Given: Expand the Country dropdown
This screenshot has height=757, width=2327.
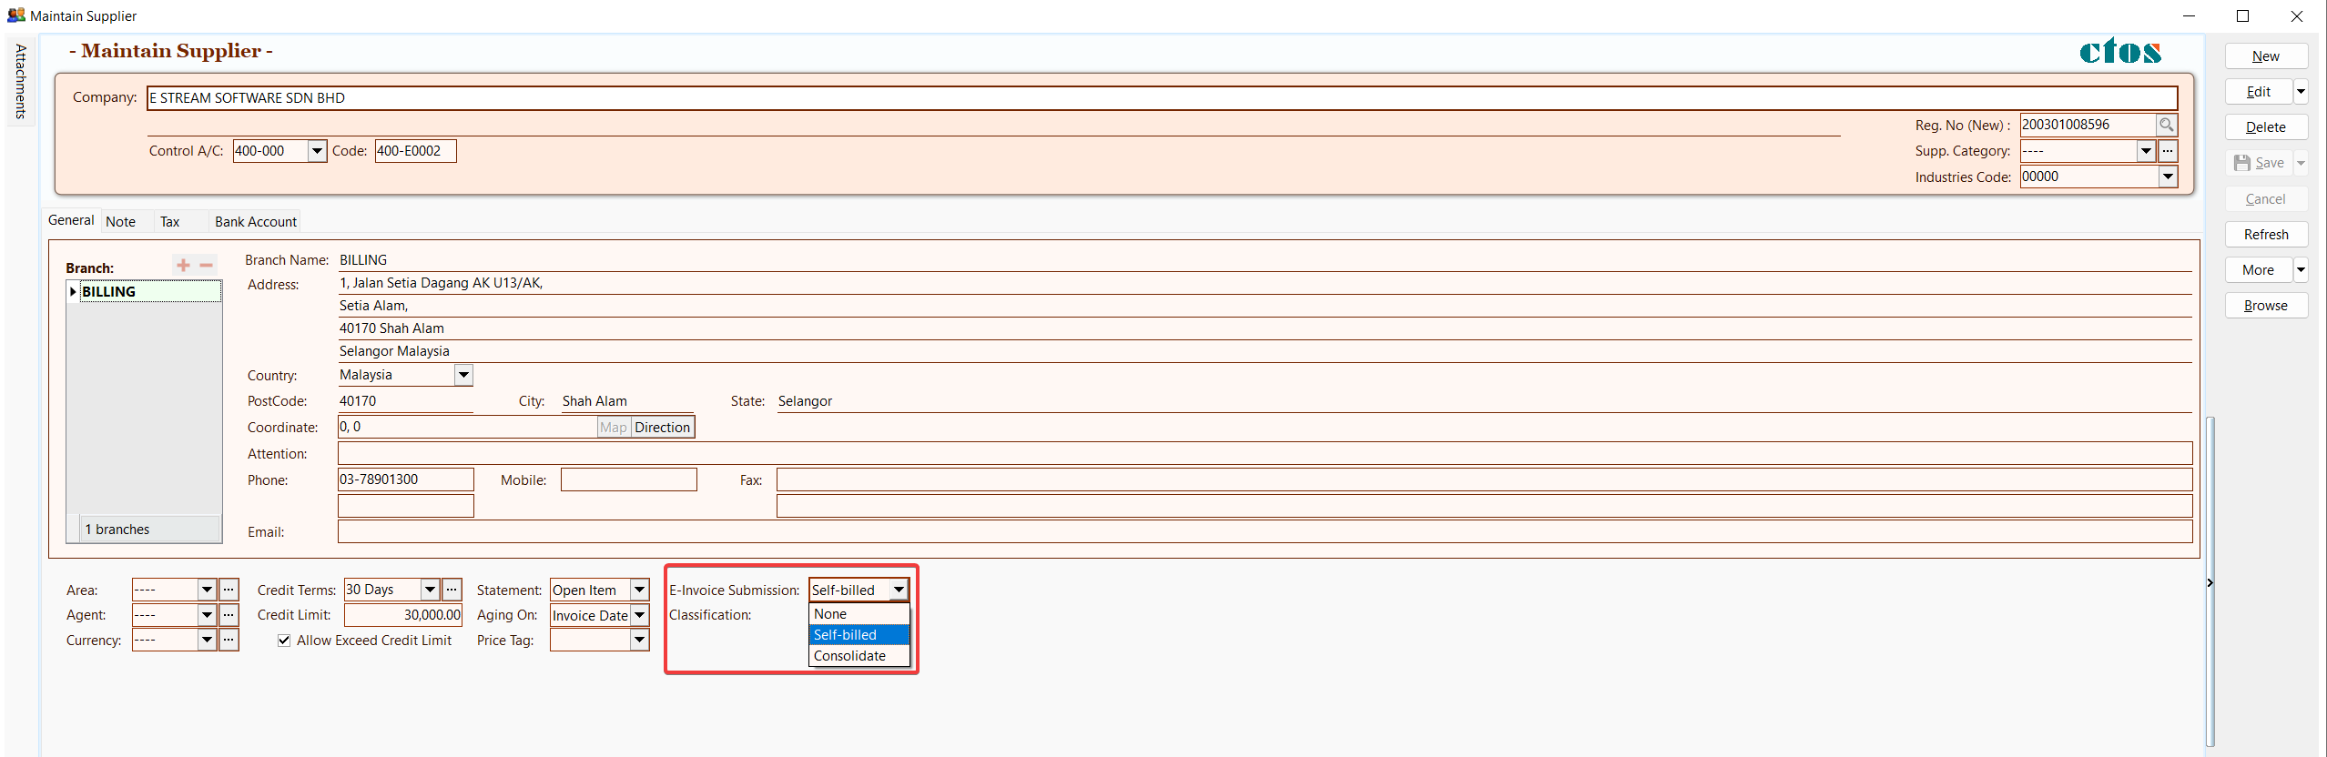Looking at the screenshot, I should [x=463, y=375].
